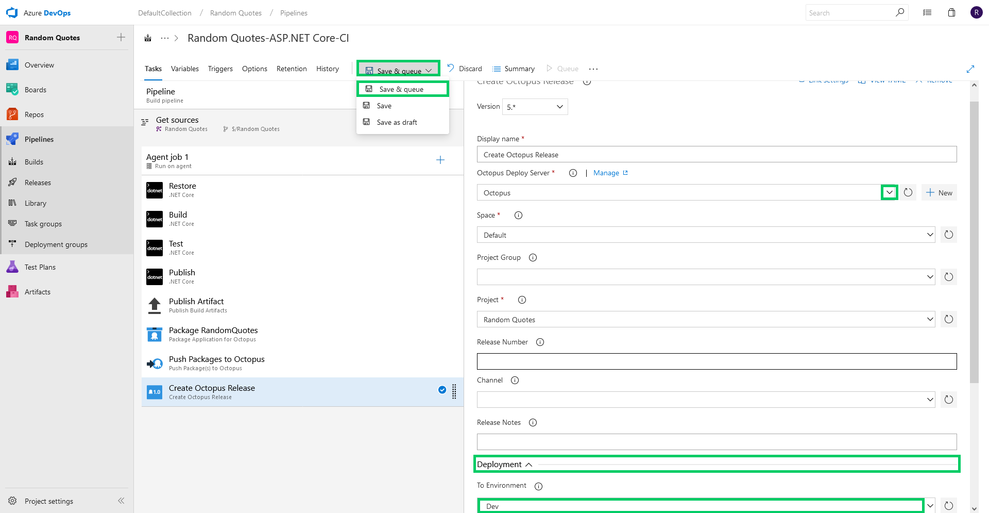Toggle the checkmark on Create Octopus Release task
This screenshot has width=989, height=513.
click(442, 390)
